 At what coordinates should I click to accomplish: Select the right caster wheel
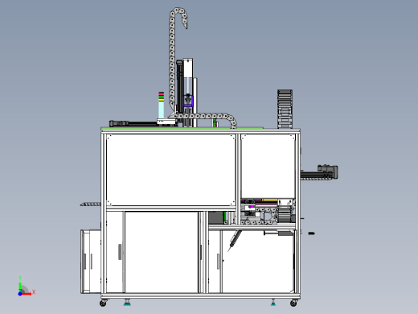[293, 303]
